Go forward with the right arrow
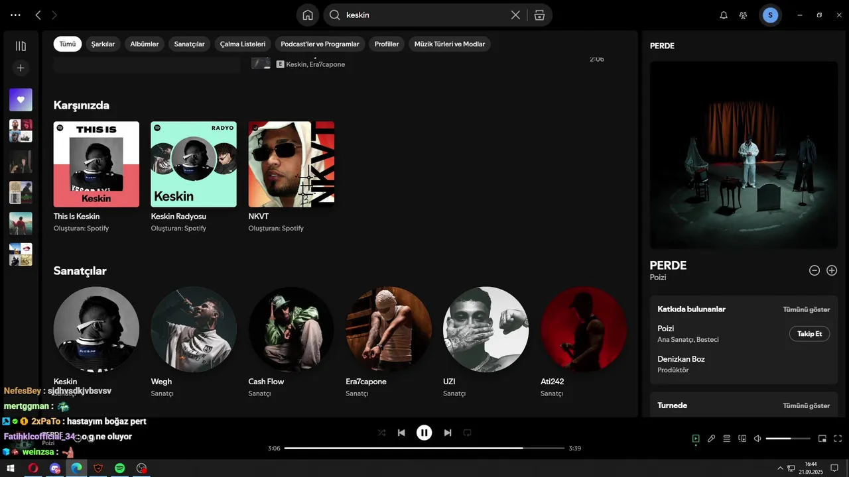 click(x=54, y=15)
